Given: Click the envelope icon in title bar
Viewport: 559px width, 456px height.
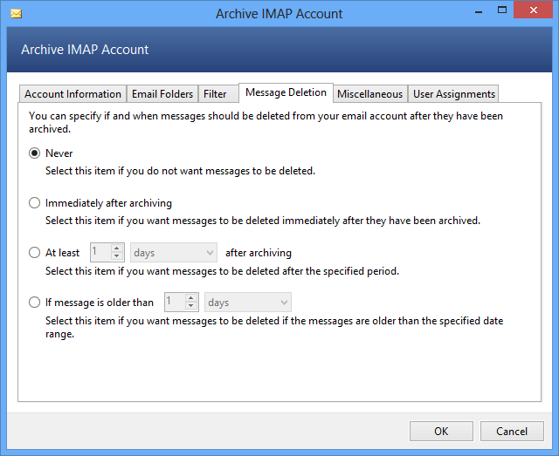Looking at the screenshot, I should [15, 14].
